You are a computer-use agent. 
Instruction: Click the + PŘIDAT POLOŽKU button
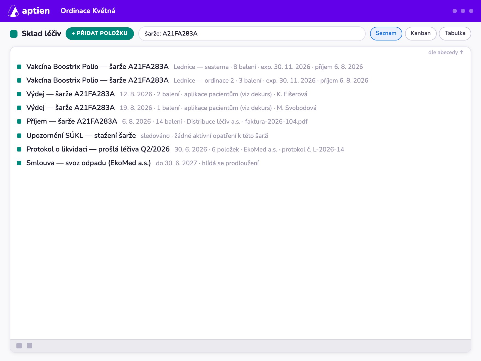click(x=100, y=33)
